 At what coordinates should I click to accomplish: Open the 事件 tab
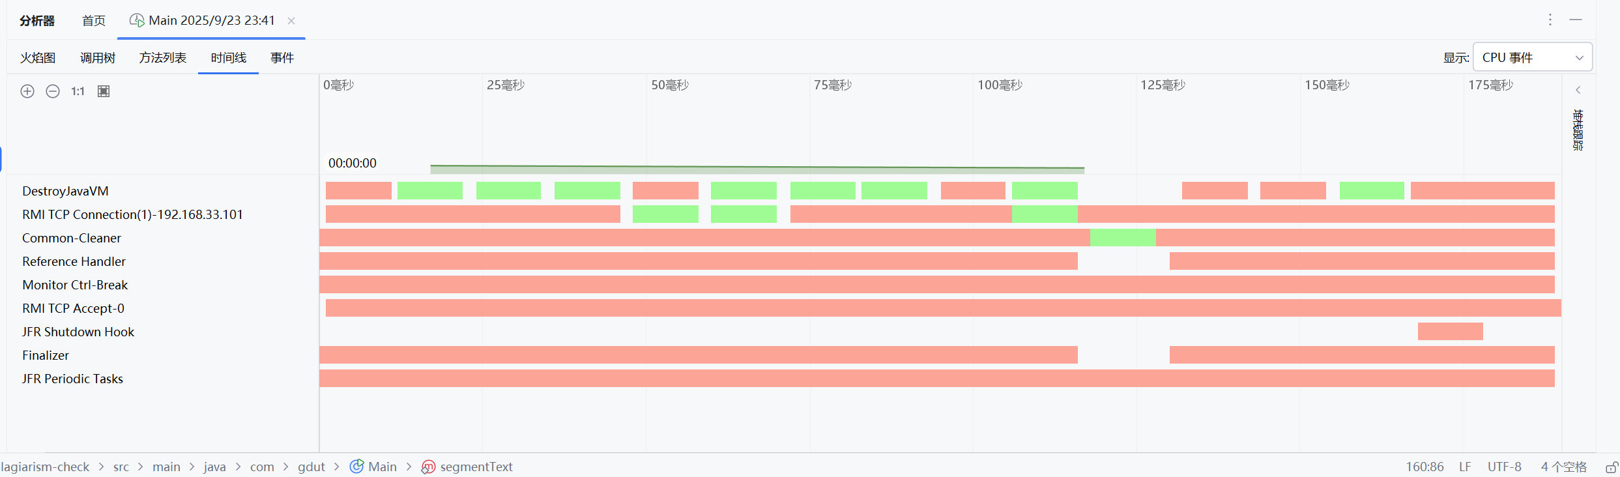pyautogui.click(x=282, y=58)
